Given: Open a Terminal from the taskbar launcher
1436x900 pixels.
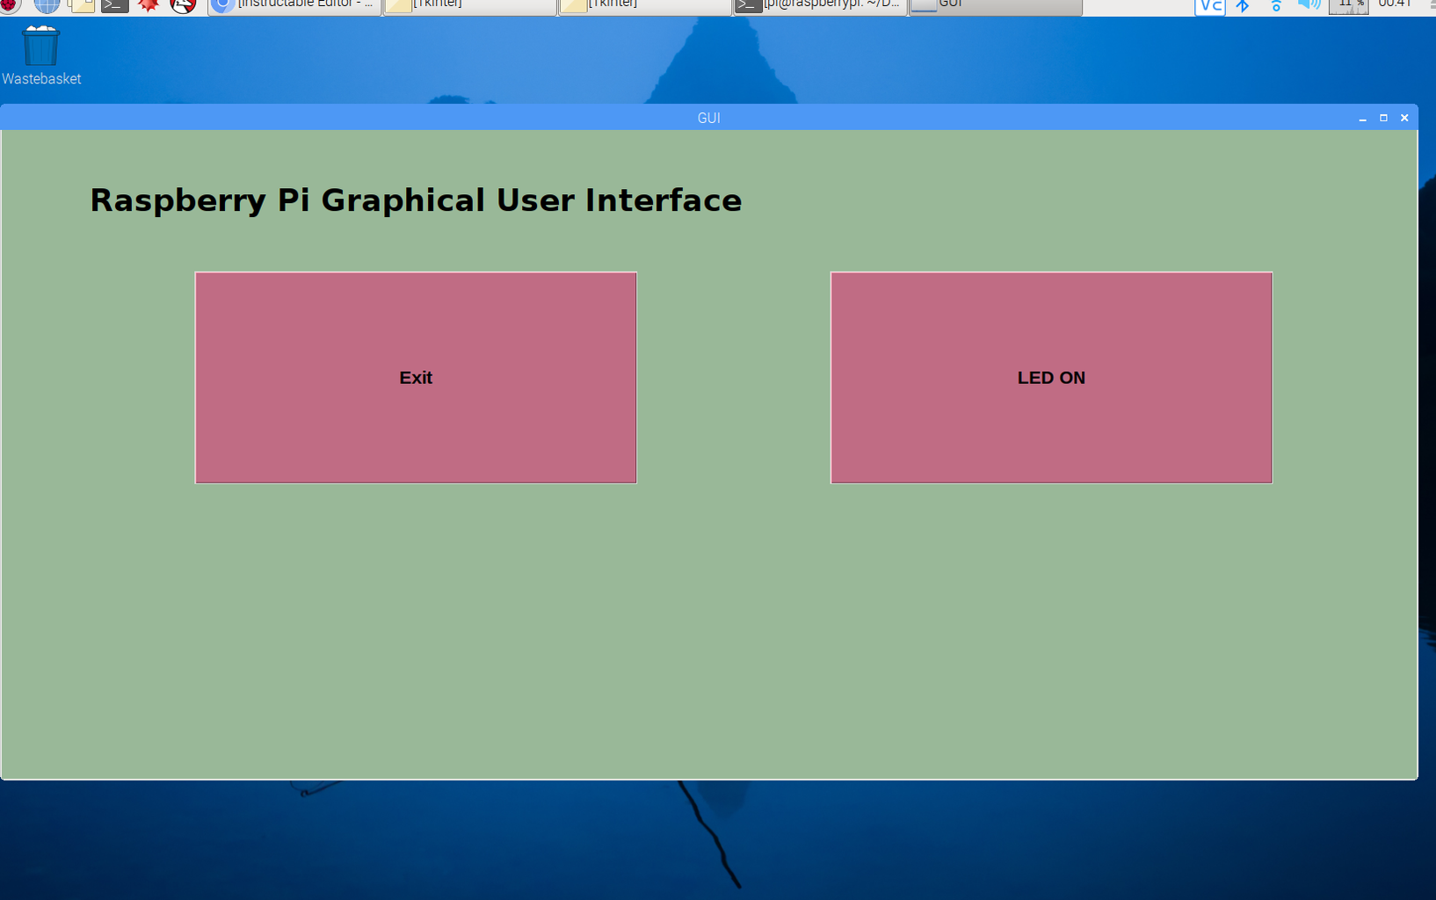Looking at the screenshot, I should [114, 6].
